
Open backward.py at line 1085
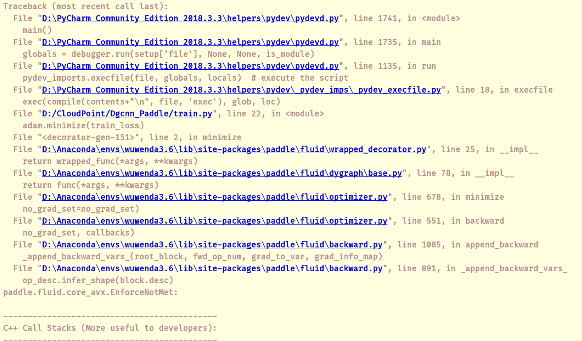pyautogui.click(x=211, y=244)
